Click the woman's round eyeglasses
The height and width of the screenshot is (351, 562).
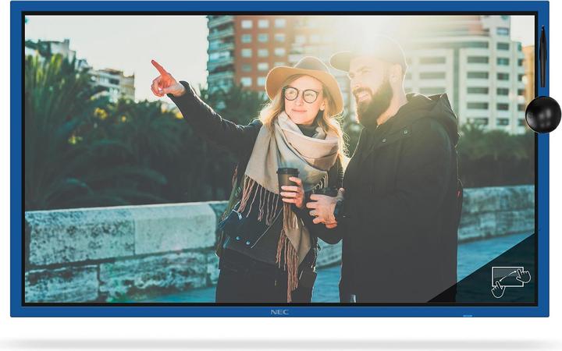pyautogui.click(x=301, y=94)
